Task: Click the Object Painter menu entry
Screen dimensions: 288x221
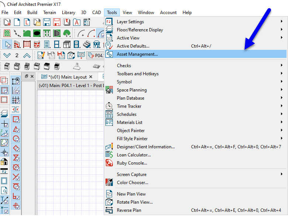Action: pos(195,130)
